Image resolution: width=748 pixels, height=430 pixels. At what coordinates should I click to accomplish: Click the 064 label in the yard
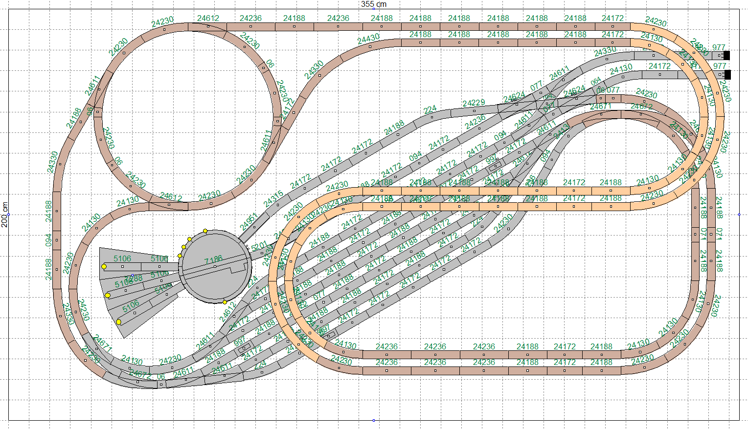[596, 82]
